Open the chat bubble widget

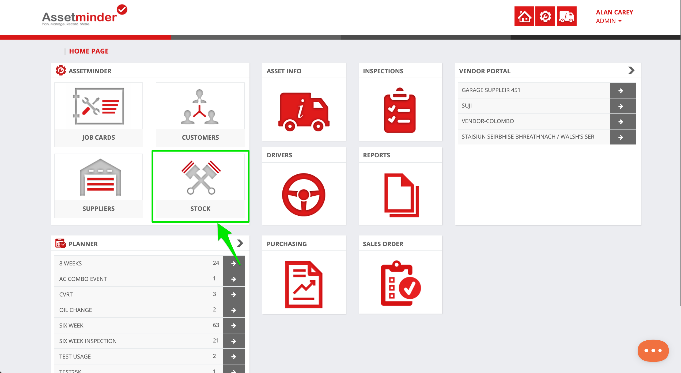[x=653, y=351]
